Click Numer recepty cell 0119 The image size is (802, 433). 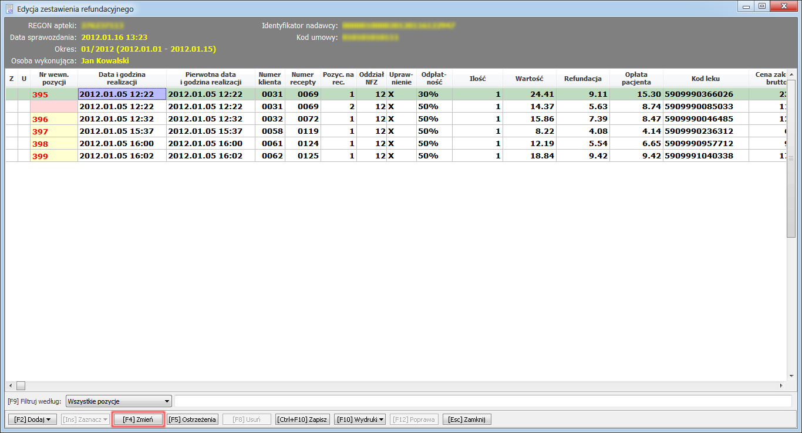(x=303, y=131)
